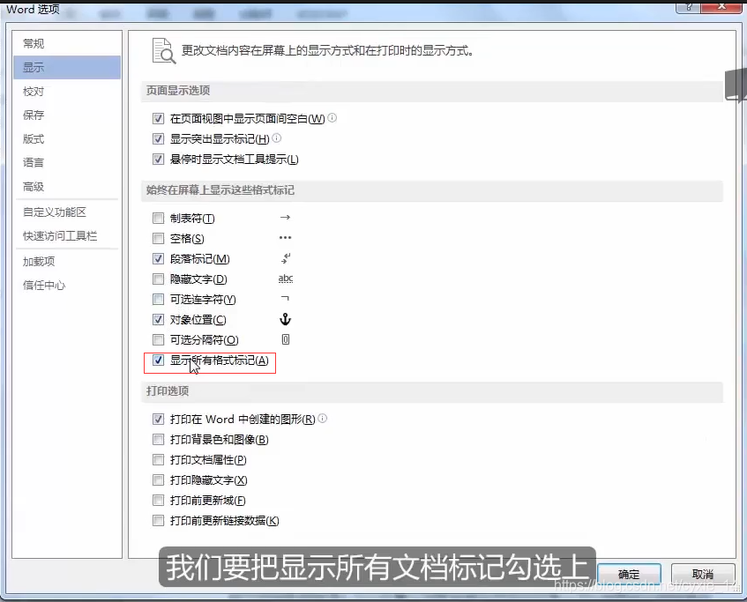
Task: Check the 可选连字符 option
Action: (158, 299)
